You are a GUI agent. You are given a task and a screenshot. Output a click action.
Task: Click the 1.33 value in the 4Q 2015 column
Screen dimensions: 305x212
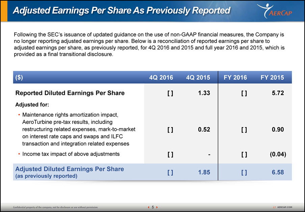click(204, 93)
